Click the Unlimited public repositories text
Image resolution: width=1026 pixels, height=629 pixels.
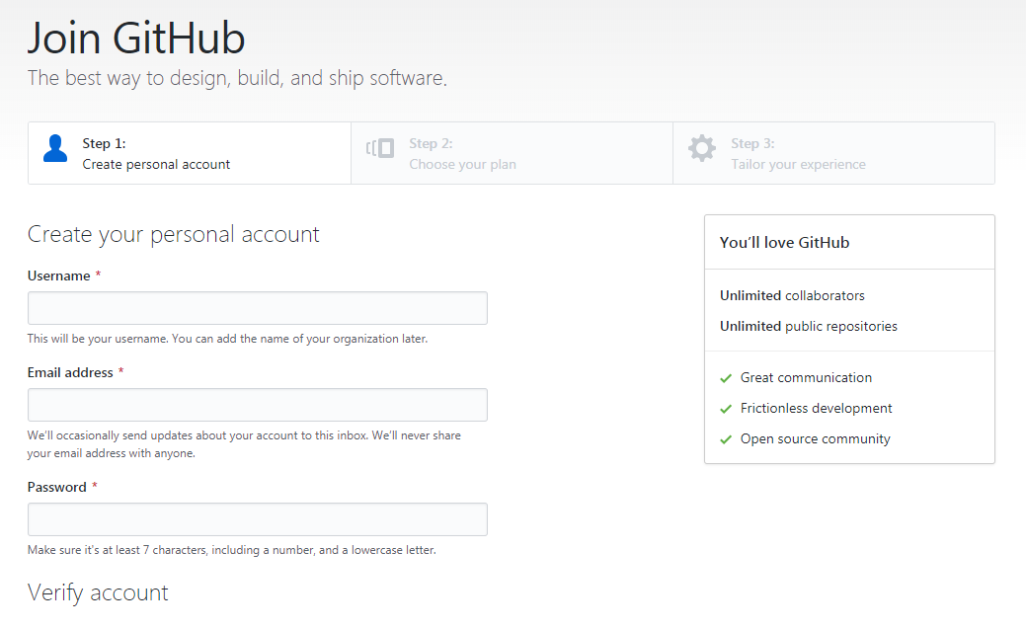[x=809, y=327]
